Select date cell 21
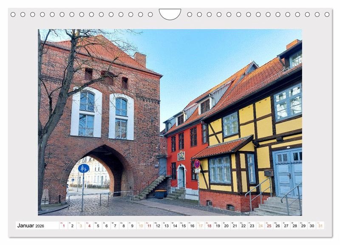Viewport: 340px width, 245px height. click(x=235, y=225)
